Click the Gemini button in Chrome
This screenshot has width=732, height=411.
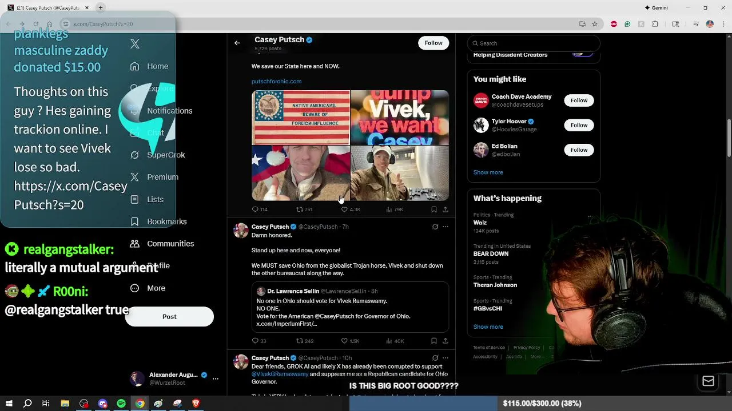coord(656,7)
